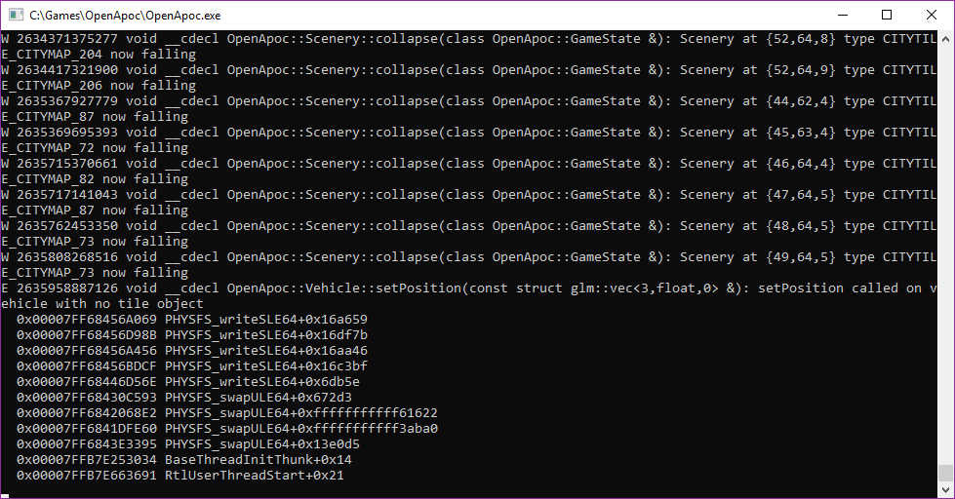Click the scrollbar up arrow
This screenshot has width=955, height=499.
[945, 38]
